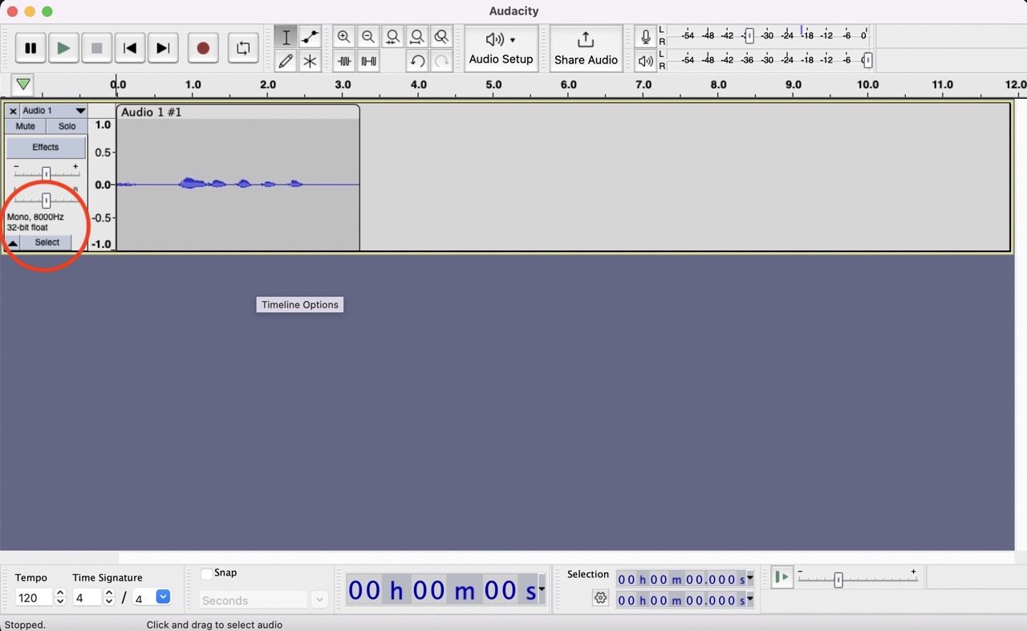
Task: Click the time signature numerator stepper
Action: [109, 598]
